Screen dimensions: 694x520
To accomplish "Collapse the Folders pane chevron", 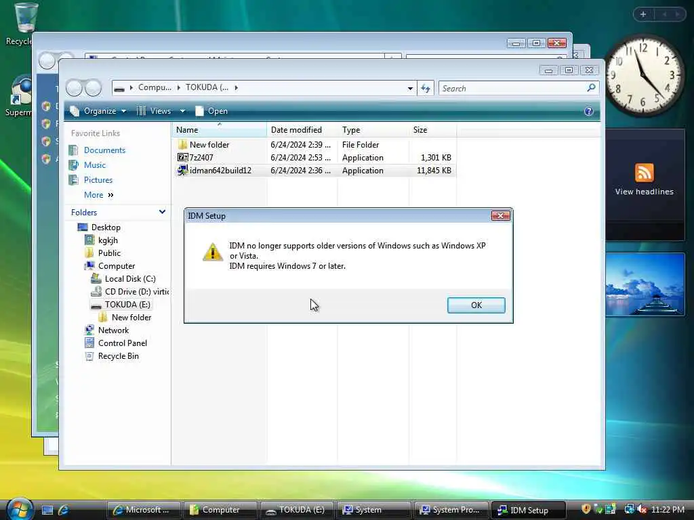I will coord(162,212).
